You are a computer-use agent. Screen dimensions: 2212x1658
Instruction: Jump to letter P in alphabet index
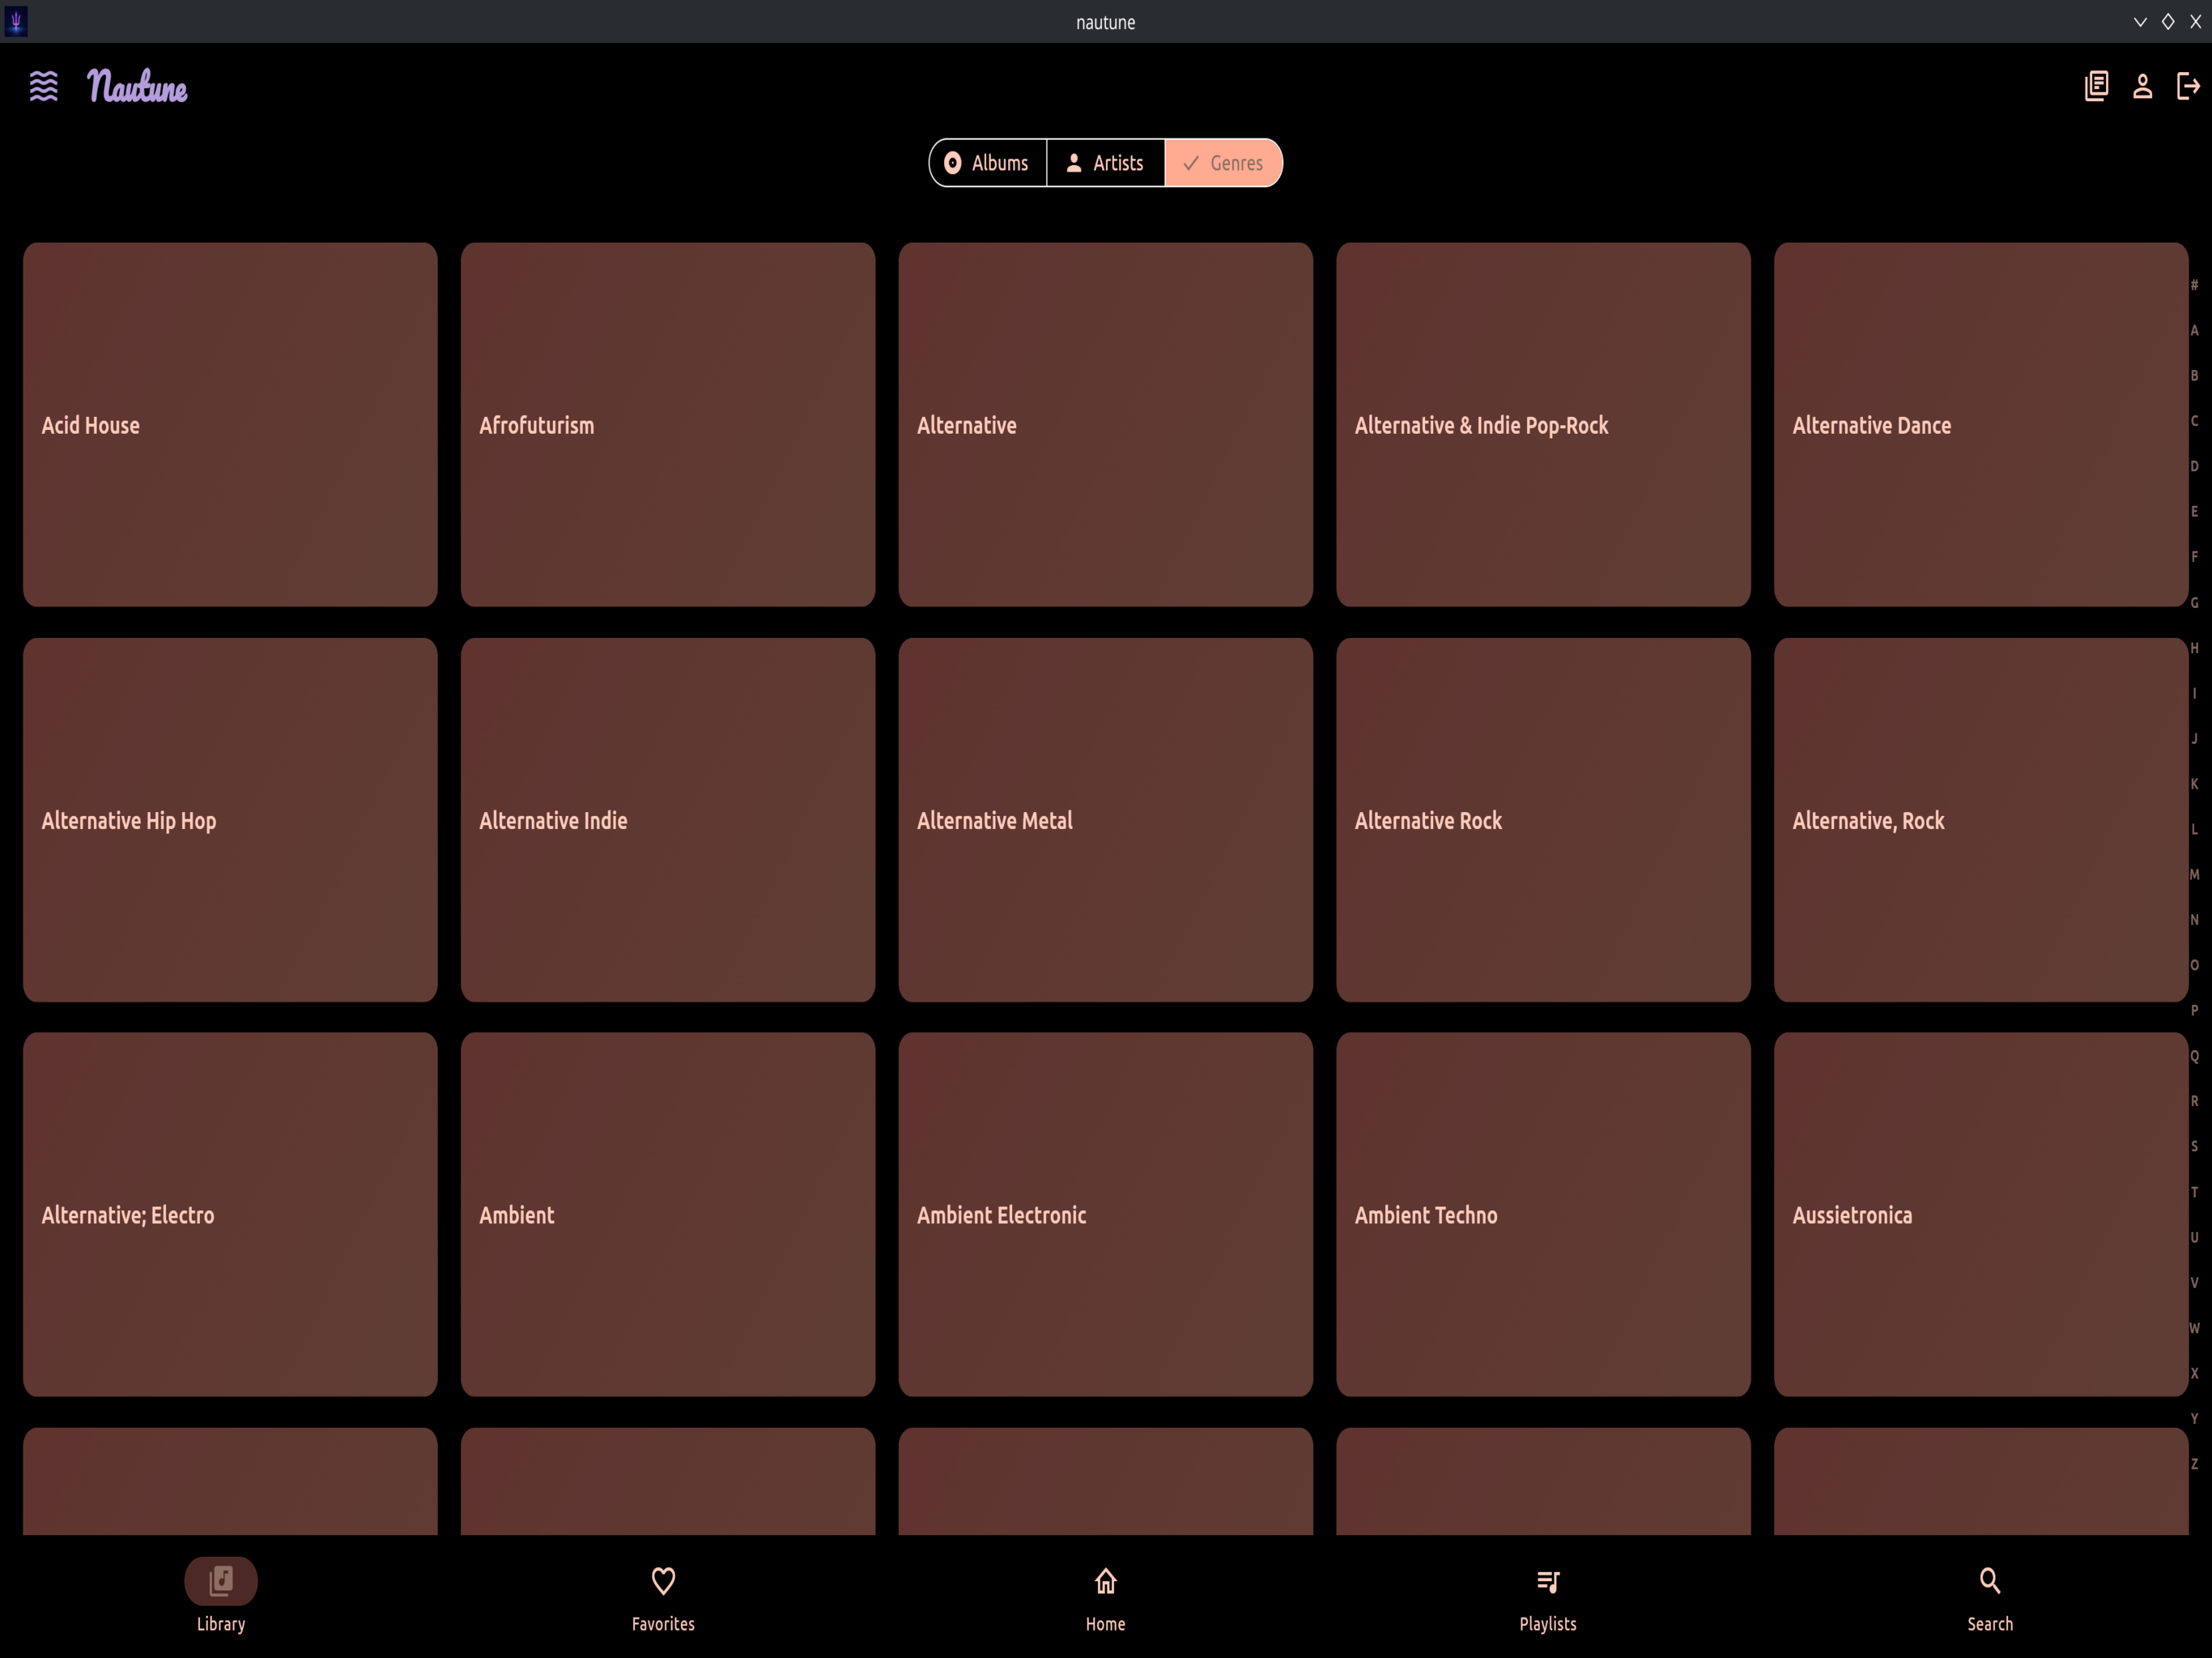(2195, 1011)
